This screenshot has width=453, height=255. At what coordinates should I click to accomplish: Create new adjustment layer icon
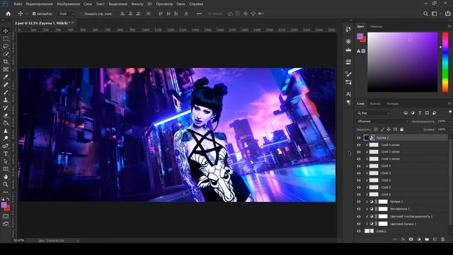pyautogui.click(x=419, y=239)
